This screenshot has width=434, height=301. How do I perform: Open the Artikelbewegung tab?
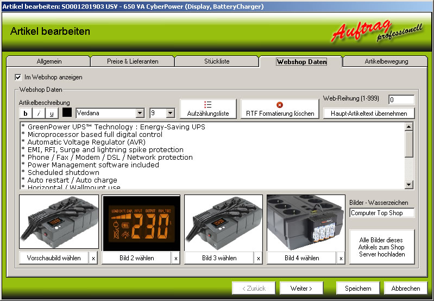coord(386,61)
